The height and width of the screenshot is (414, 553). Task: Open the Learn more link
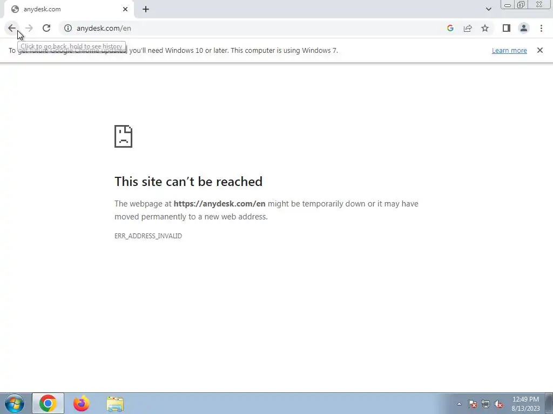509,50
